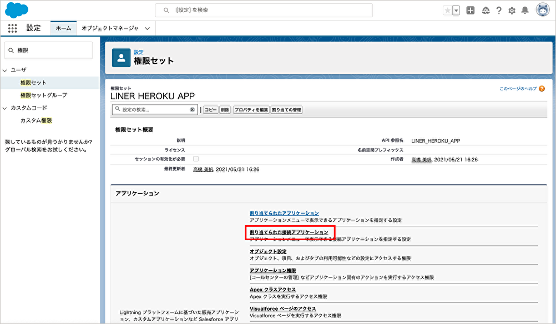
Task: Open the Trailhead guidance icon
Action: coord(486,11)
